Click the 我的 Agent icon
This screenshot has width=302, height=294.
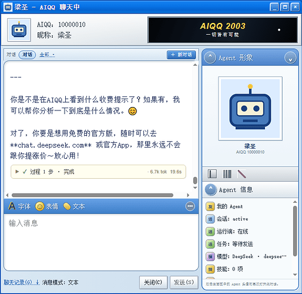(210, 206)
